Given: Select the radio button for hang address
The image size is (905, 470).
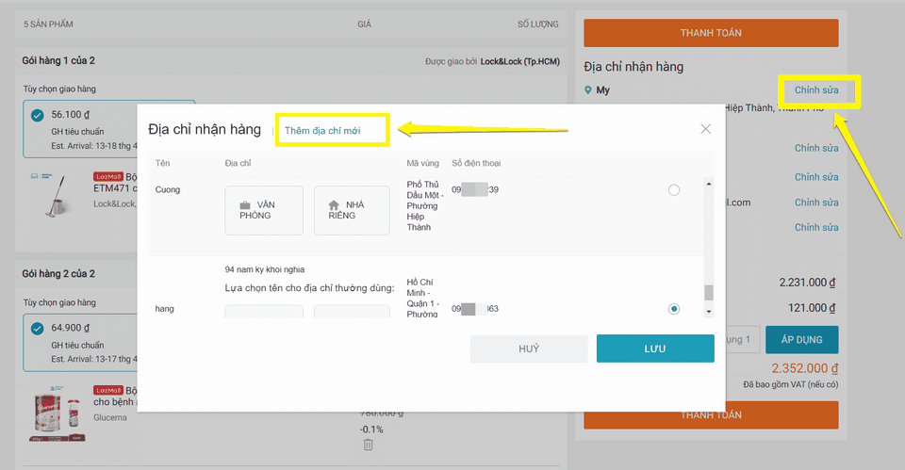Looking at the screenshot, I should 673,309.
